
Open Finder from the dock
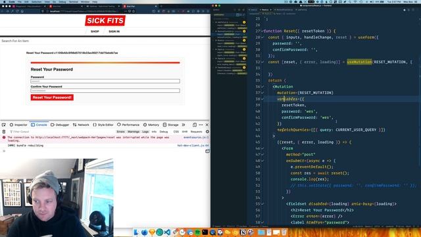pyautogui.click(x=136, y=232)
